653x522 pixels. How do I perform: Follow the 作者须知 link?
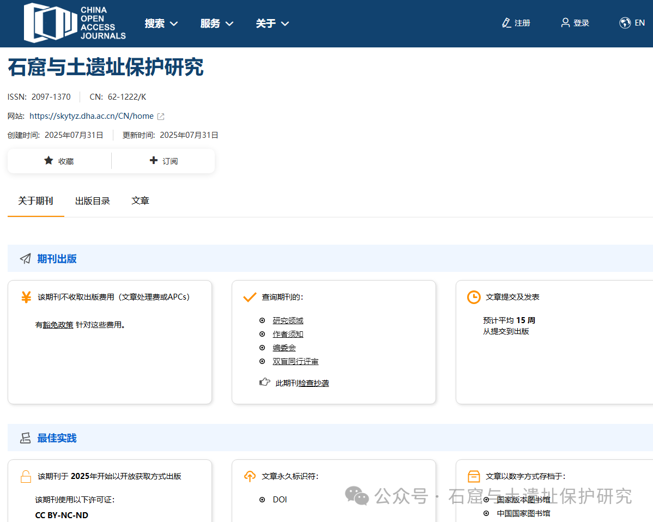(288, 334)
